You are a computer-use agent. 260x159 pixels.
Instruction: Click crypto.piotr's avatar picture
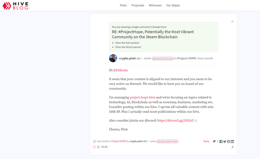[113, 58]
